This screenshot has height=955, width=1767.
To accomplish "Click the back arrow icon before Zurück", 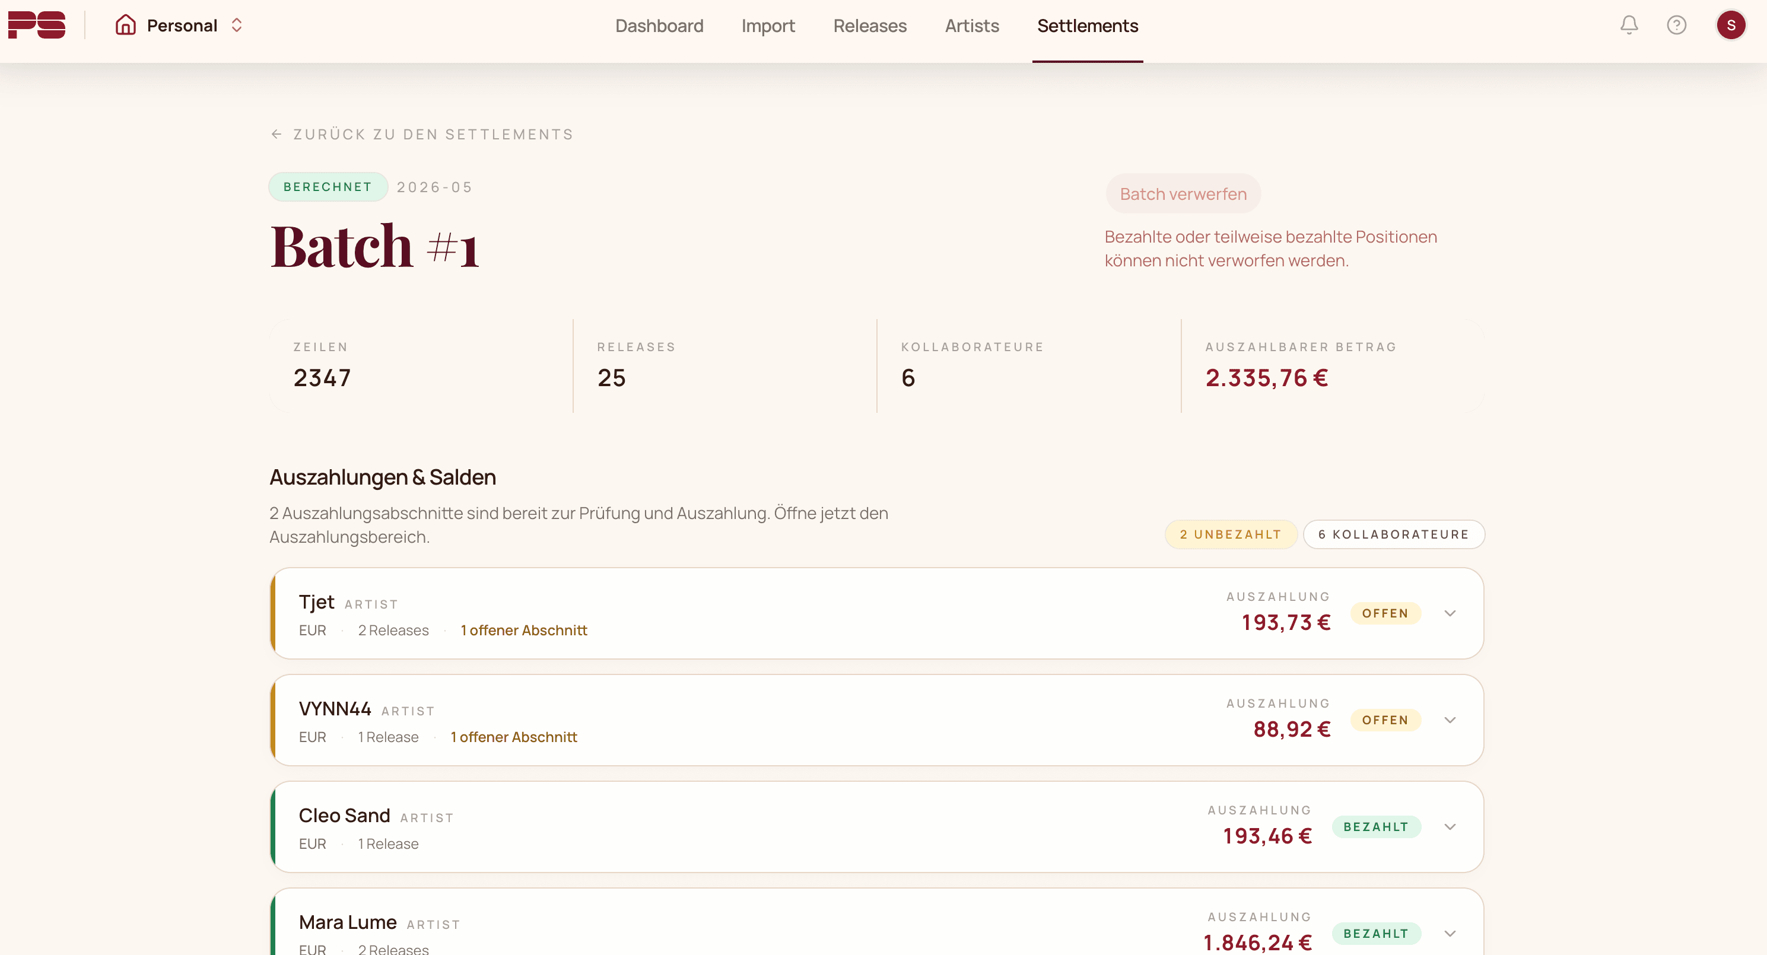I will tap(277, 135).
